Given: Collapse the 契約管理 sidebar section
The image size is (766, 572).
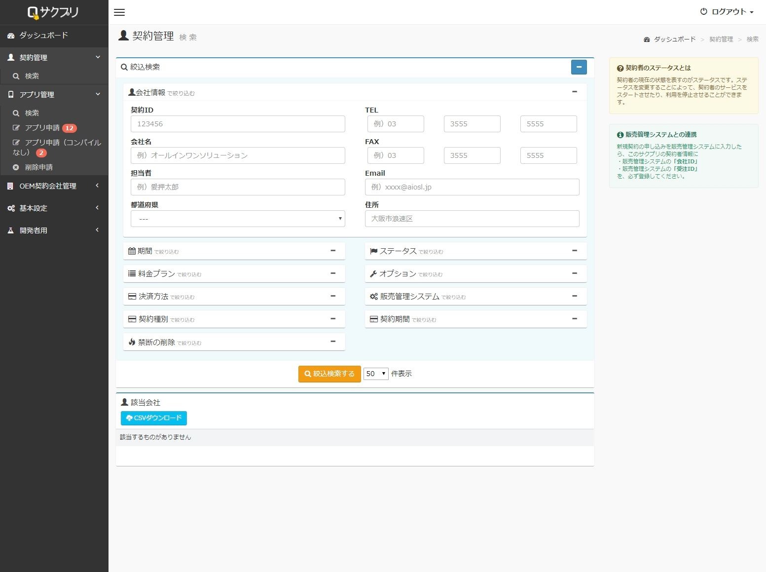Looking at the screenshot, I should pos(54,58).
